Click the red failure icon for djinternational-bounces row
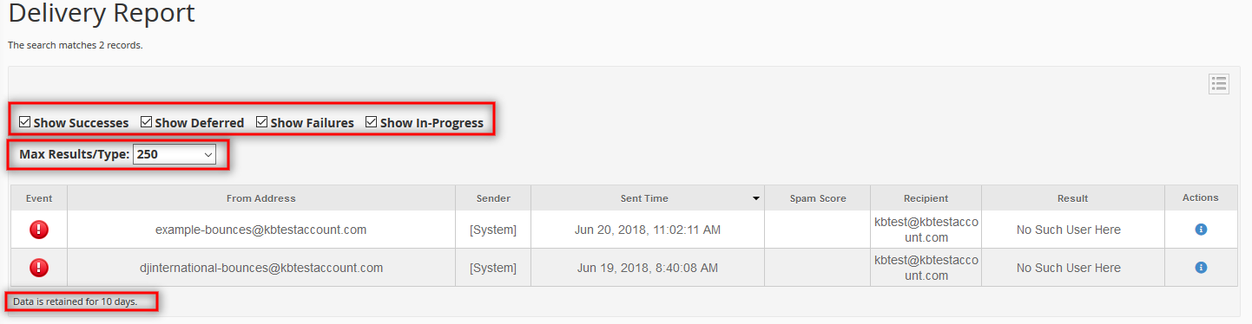 (x=39, y=268)
